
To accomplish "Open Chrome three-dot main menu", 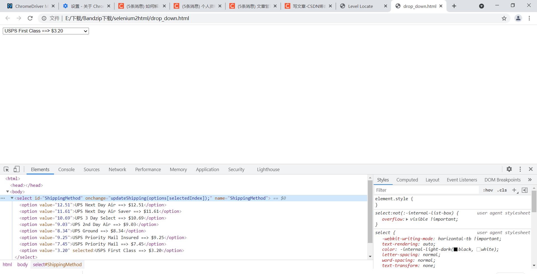I will tap(529, 18).
